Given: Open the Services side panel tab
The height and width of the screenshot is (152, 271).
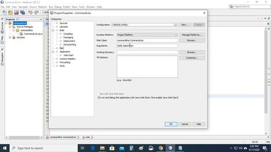Looking at the screenshot, I should pyautogui.click(x=2, y=27).
